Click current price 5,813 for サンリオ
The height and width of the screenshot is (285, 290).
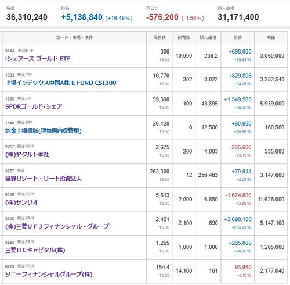(x=162, y=195)
